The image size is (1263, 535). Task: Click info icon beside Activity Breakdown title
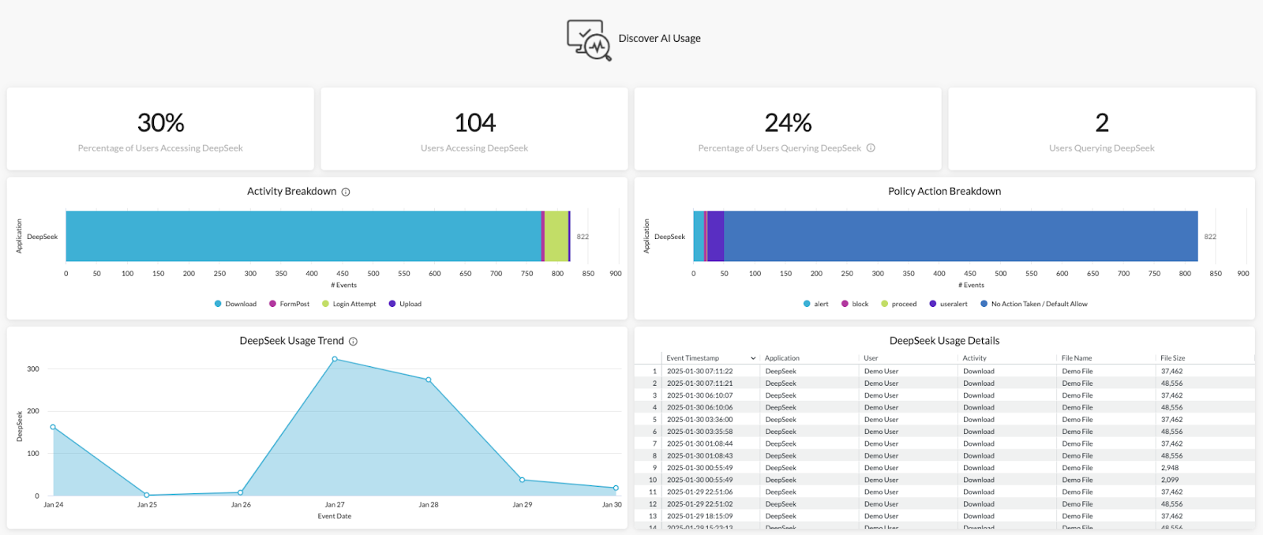346,192
